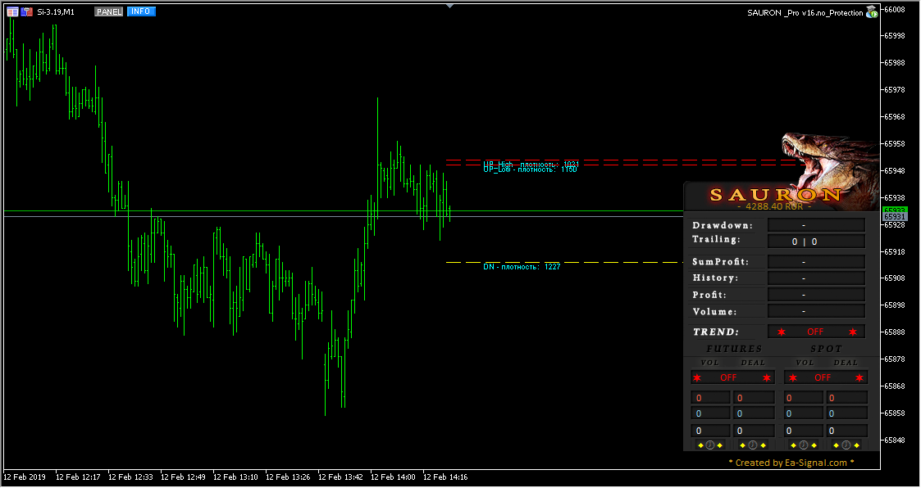Screen dimensions: 921x488
Task: Click the blue INFO button
Action: tap(141, 11)
